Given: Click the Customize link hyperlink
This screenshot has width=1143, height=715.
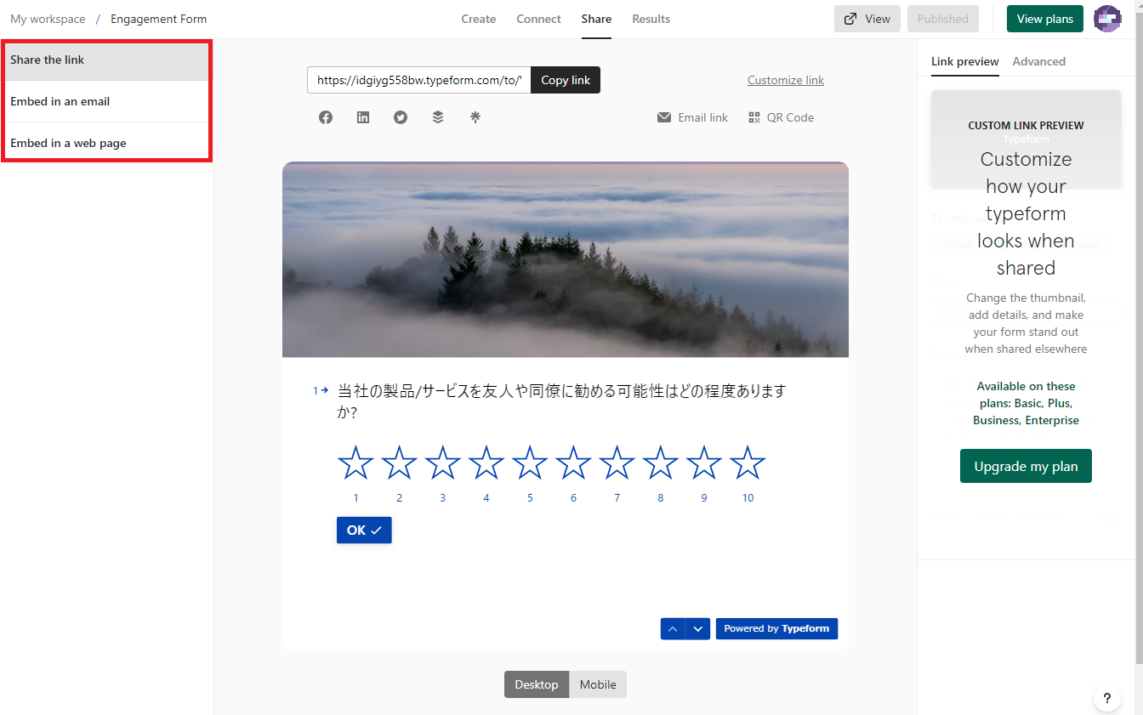Looking at the screenshot, I should 785,80.
